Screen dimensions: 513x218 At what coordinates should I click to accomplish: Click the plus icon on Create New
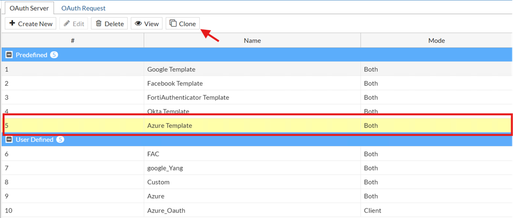(12, 23)
